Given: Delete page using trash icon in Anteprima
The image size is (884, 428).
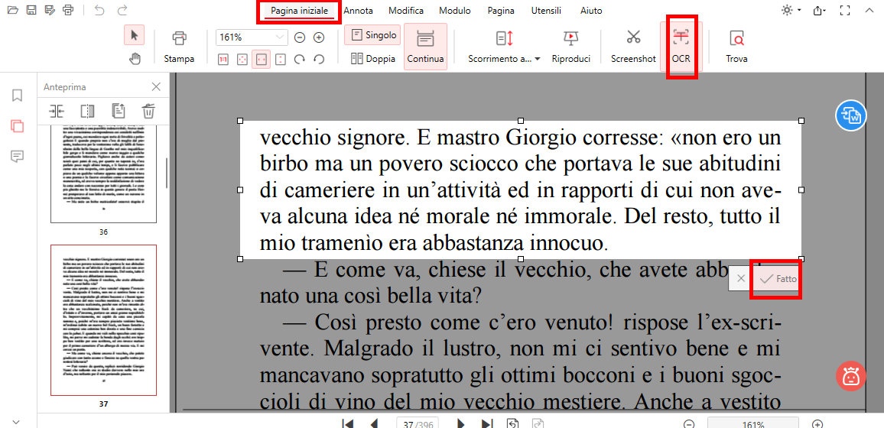Looking at the screenshot, I should [148, 111].
